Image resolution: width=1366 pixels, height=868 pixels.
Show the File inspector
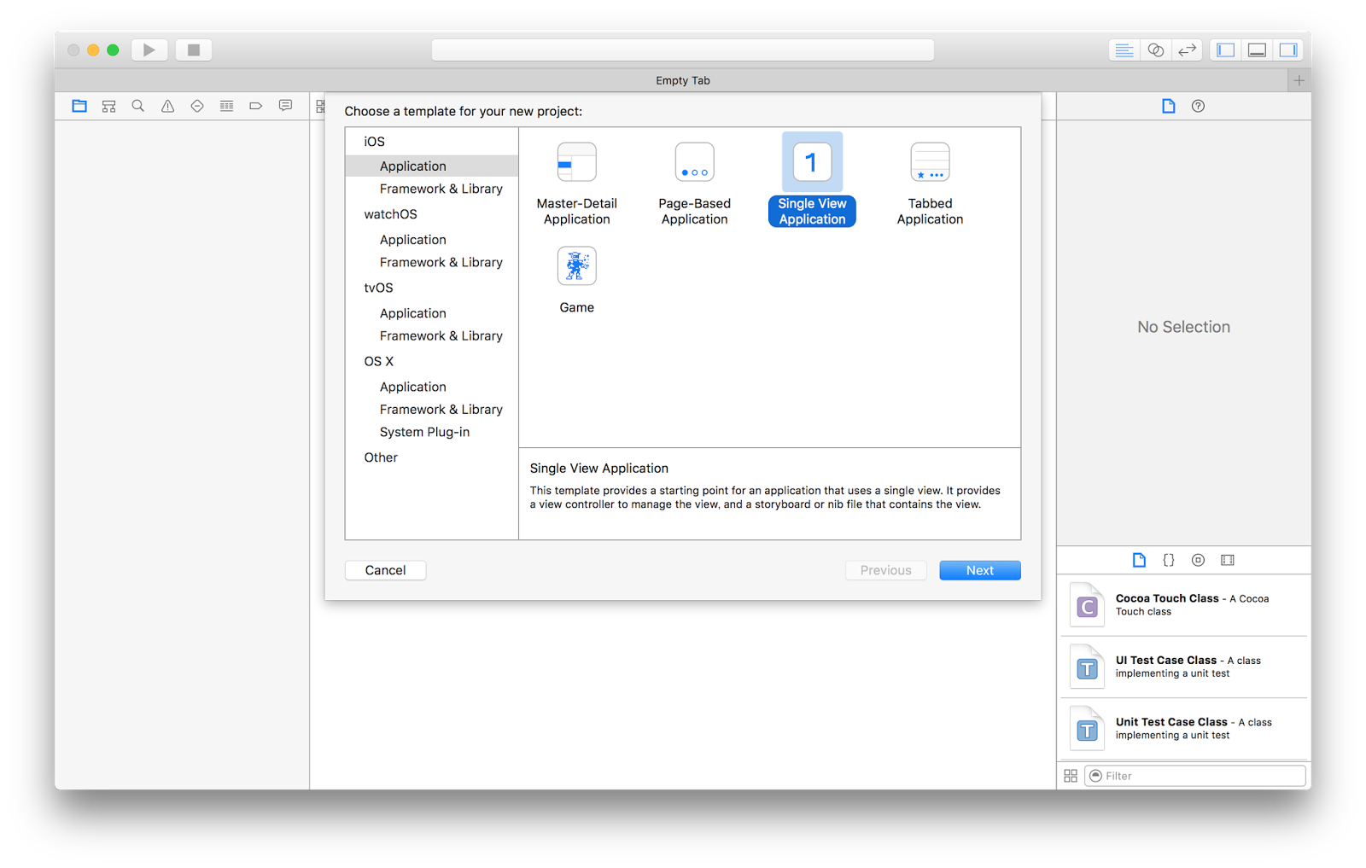[x=1169, y=106]
